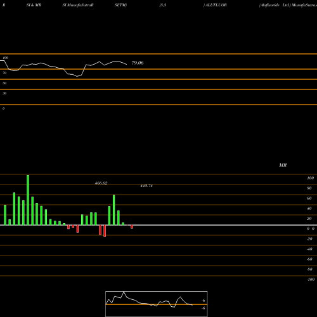Click the MR panel label
Screen dimensions: 317x317
(283, 165)
